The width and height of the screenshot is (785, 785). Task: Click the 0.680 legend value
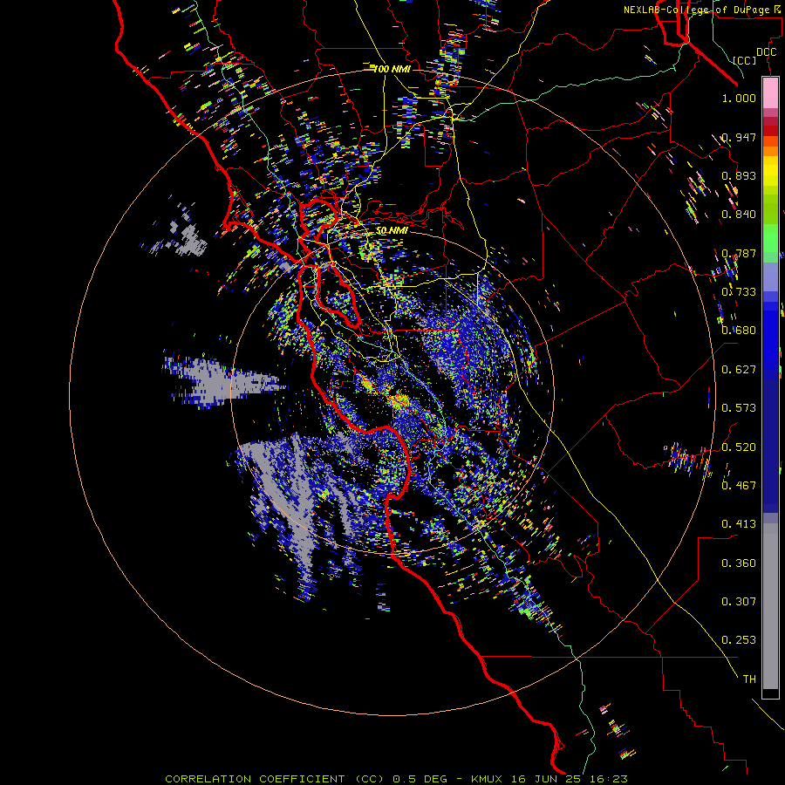click(x=739, y=331)
